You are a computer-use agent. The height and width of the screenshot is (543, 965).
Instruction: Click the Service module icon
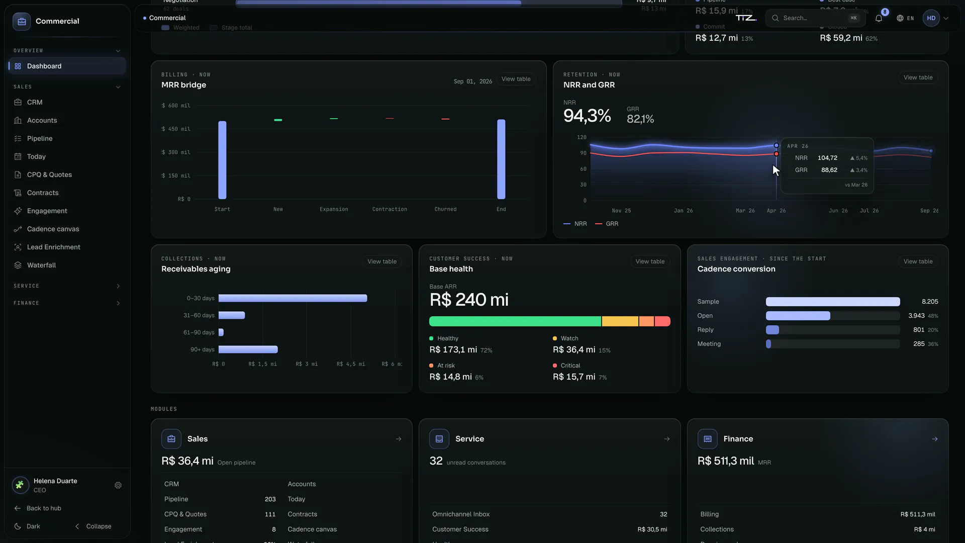click(x=439, y=439)
